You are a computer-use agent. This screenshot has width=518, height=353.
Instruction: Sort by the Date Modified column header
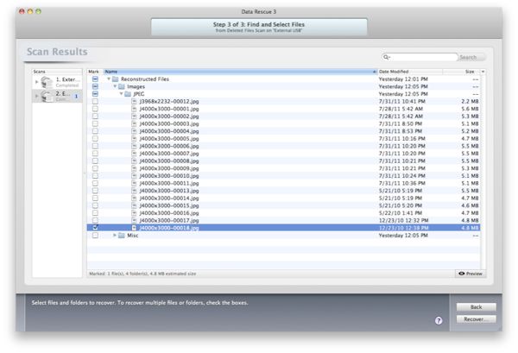coord(410,72)
